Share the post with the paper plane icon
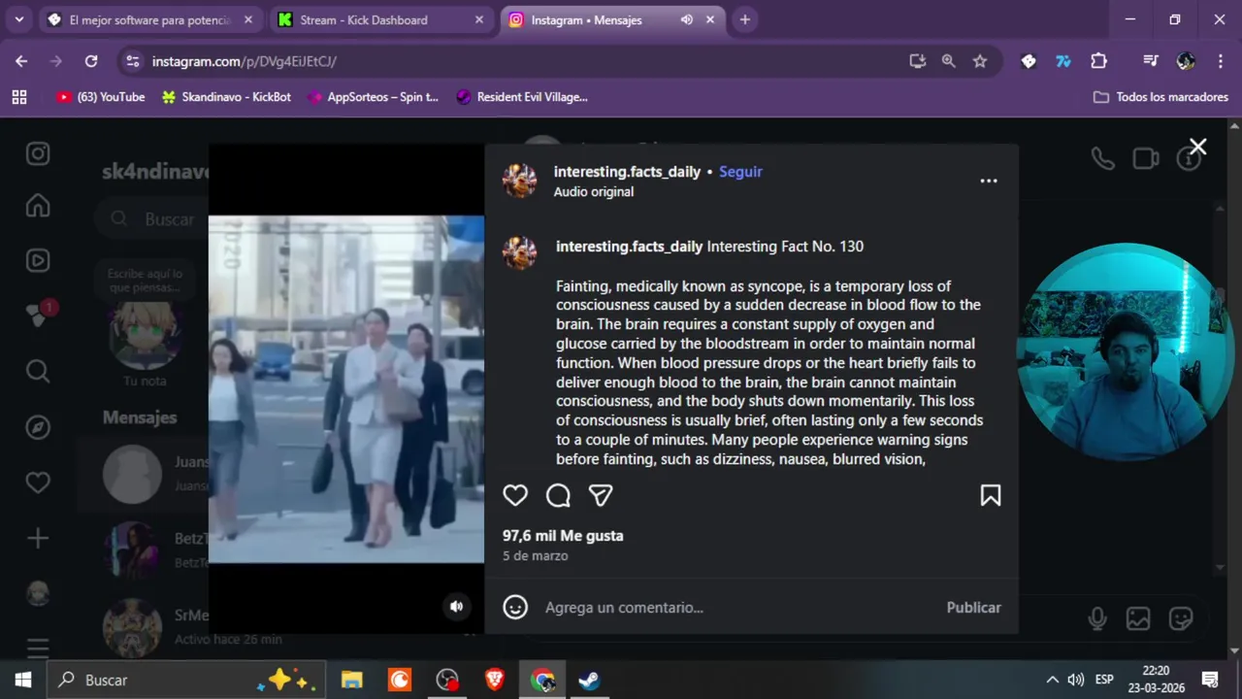This screenshot has width=1242, height=699. (601, 495)
